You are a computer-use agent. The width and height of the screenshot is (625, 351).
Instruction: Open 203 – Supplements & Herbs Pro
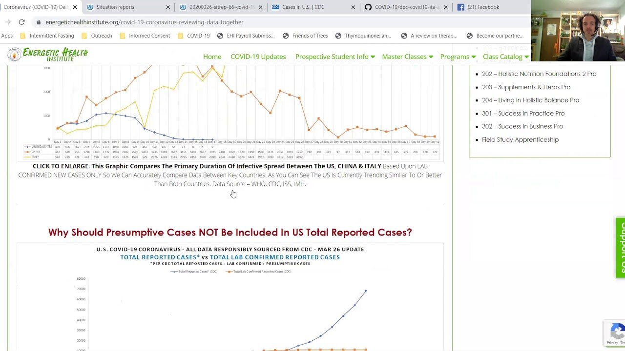[526, 87]
